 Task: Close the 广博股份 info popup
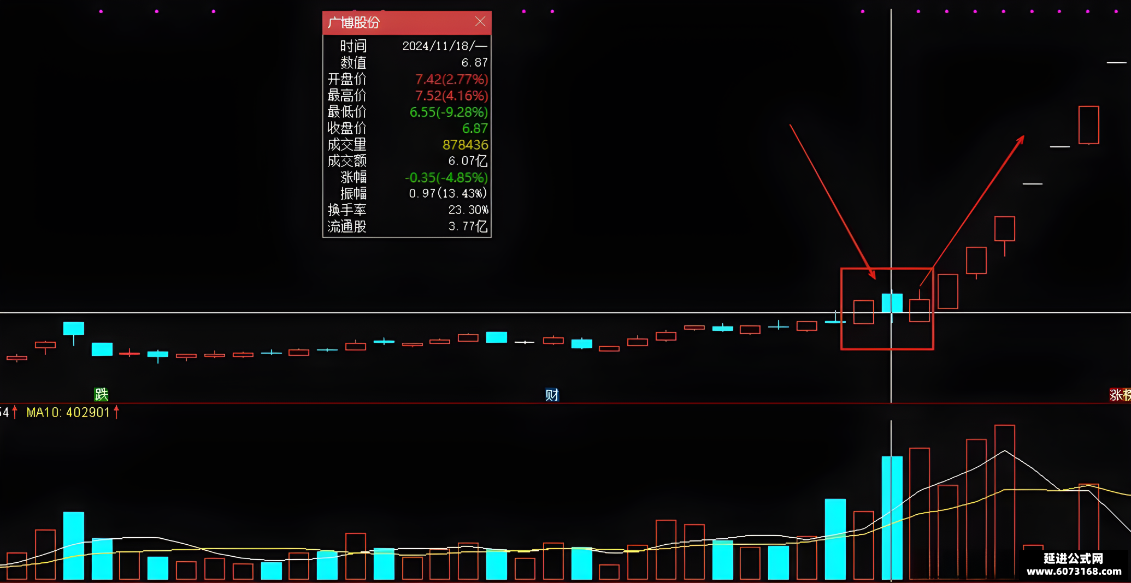[x=480, y=21]
